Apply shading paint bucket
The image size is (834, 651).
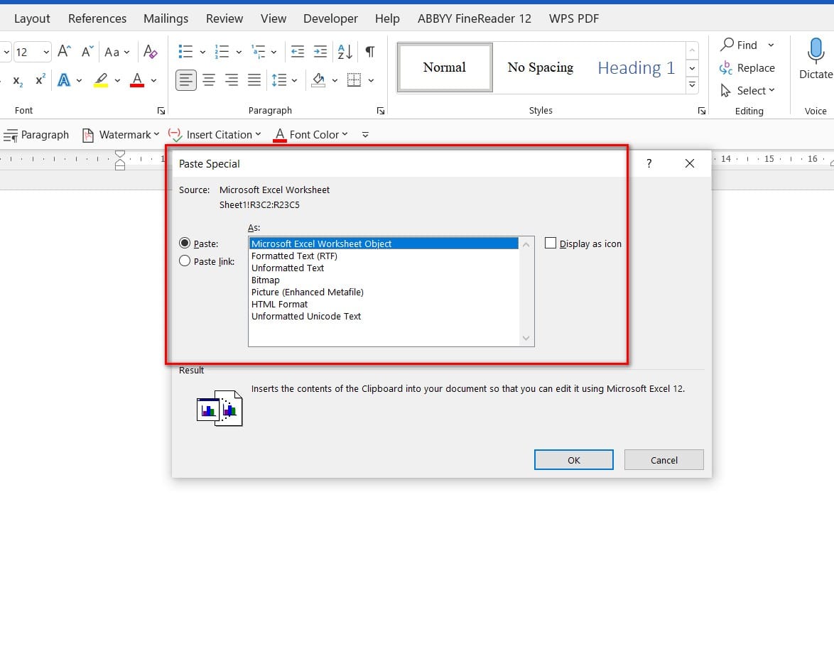click(x=318, y=80)
